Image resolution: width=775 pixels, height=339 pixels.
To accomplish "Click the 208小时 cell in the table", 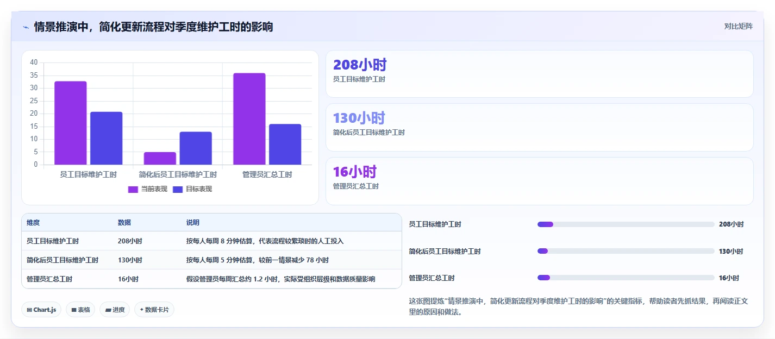I will 130,241.
